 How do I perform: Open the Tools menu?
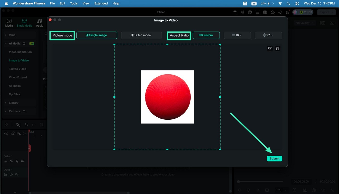tap(74, 3)
